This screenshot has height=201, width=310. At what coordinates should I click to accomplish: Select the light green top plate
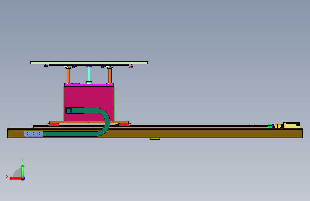pos(89,63)
